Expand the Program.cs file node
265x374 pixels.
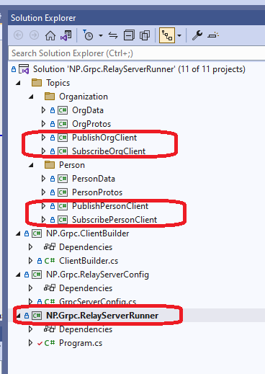click(30, 343)
